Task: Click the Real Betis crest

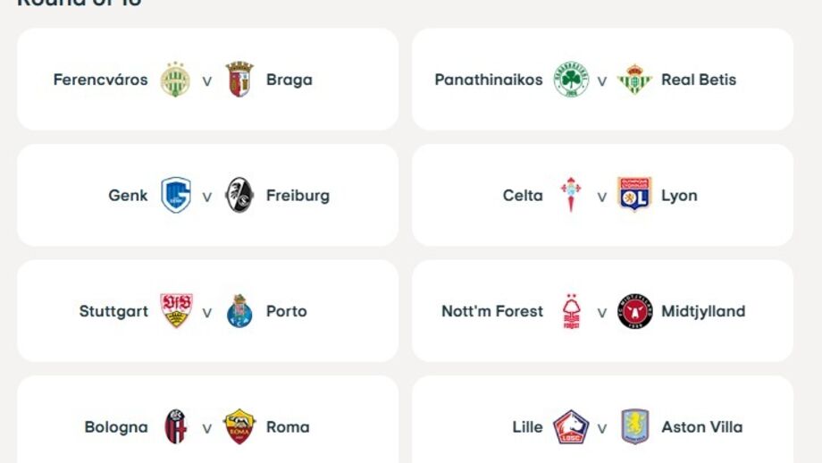Action: [634, 80]
